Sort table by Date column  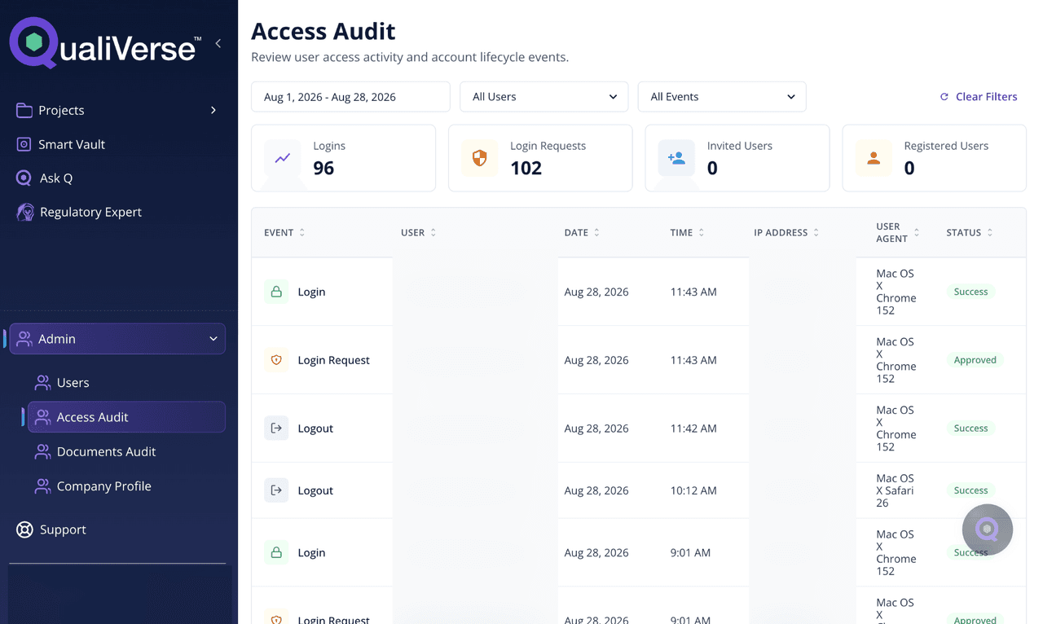582,233
